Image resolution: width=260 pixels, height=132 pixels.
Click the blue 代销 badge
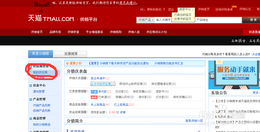[94, 92]
